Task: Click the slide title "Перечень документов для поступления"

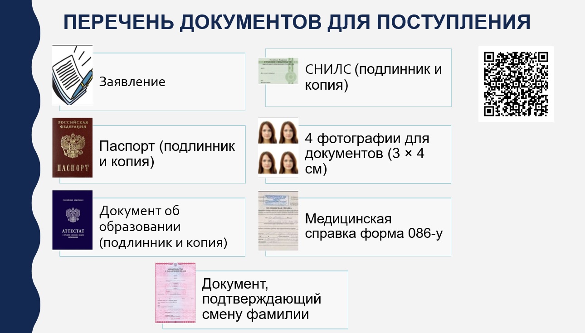Action: pos(297,23)
